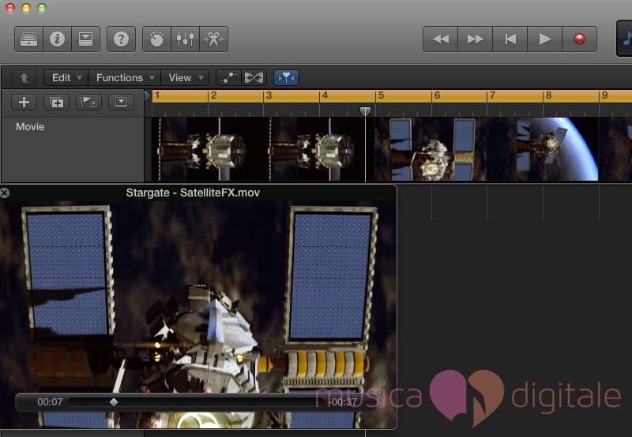This screenshot has height=437, width=632.
Task: Toggle Show Automation button
Action: pos(228,77)
